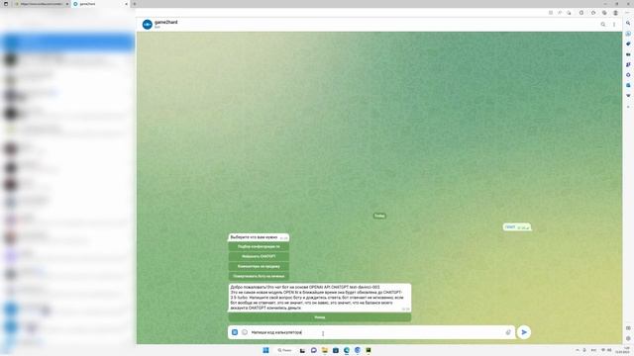Viewport: 634px width, 356px height.
Task: Click the CHATGPT bot button
Action: pyautogui.click(x=259, y=256)
